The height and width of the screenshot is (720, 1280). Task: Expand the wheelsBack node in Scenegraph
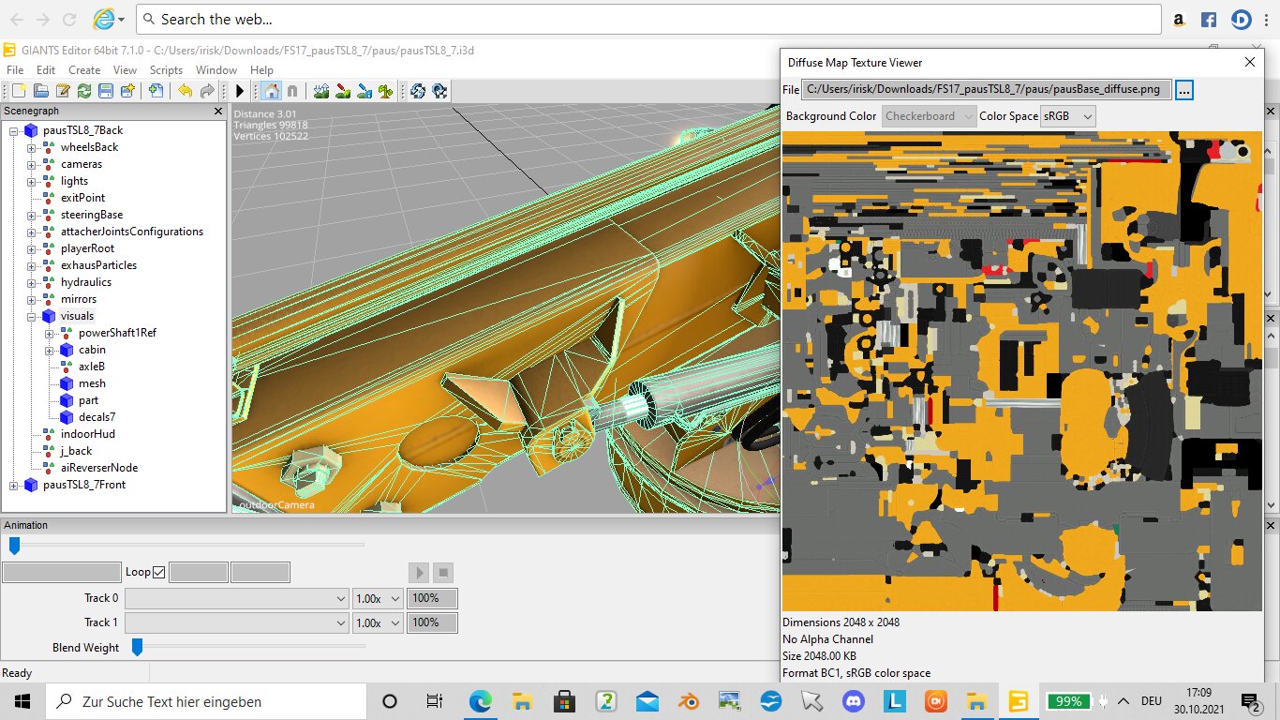click(31, 147)
